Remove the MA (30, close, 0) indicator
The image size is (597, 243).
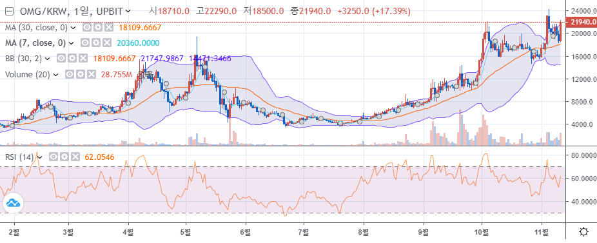(109, 28)
